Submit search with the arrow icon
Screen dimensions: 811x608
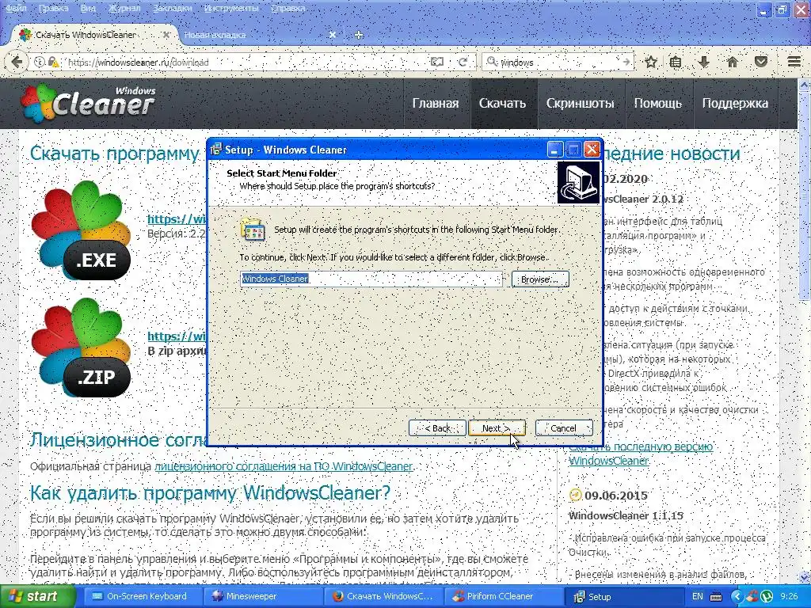pos(626,62)
